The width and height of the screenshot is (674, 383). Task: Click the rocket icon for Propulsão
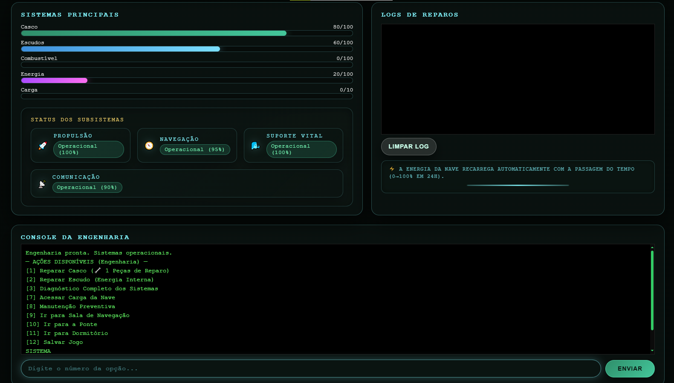[43, 146]
